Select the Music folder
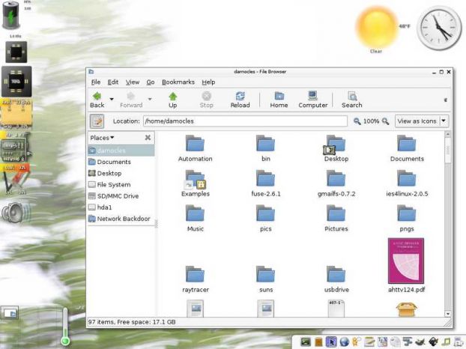The width and height of the screenshot is (466, 349). pyautogui.click(x=195, y=219)
